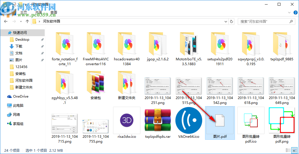
Task: Refresh the current folder view
Action: pos(232,22)
